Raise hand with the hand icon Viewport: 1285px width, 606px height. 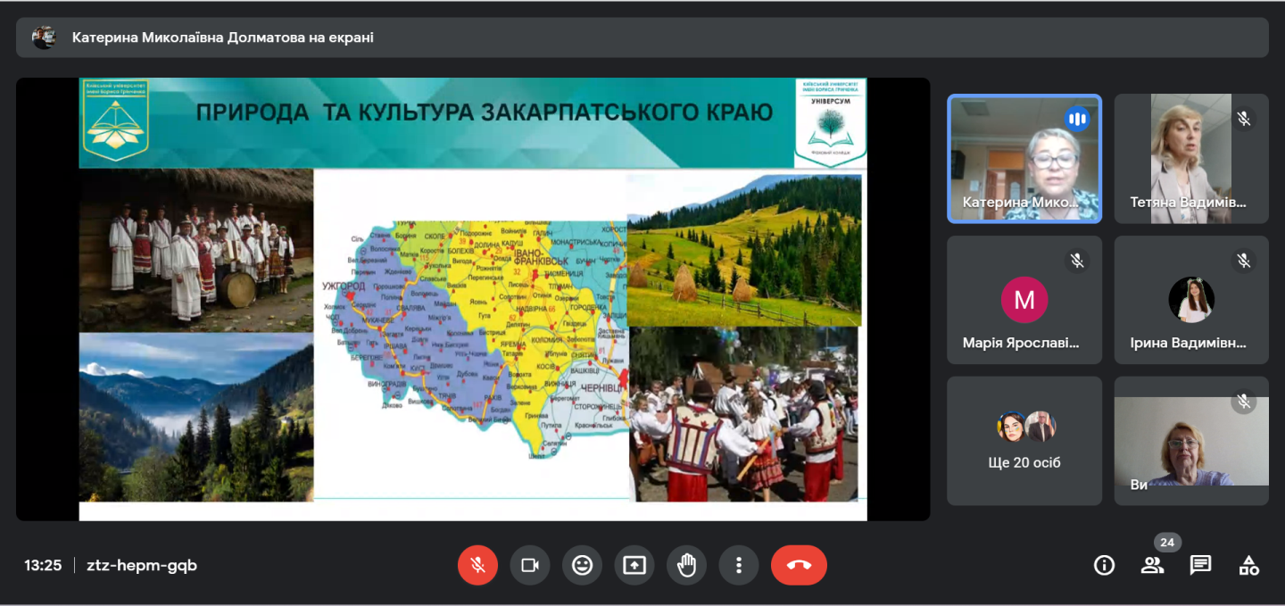tap(686, 565)
